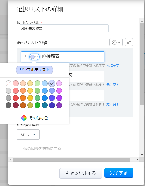Select the golden yellow swatch in third row
The width and height of the screenshot is (145, 186).
30,98
